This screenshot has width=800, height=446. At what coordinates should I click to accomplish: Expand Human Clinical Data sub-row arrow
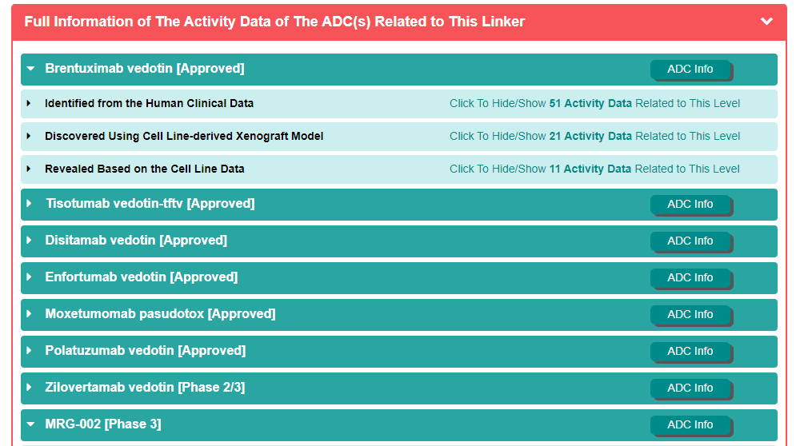tap(29, 103)
